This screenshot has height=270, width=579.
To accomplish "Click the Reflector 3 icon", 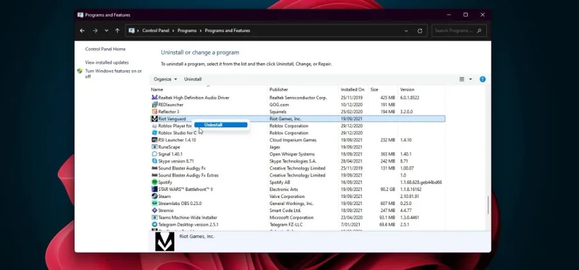I will (x=154, y=112).
